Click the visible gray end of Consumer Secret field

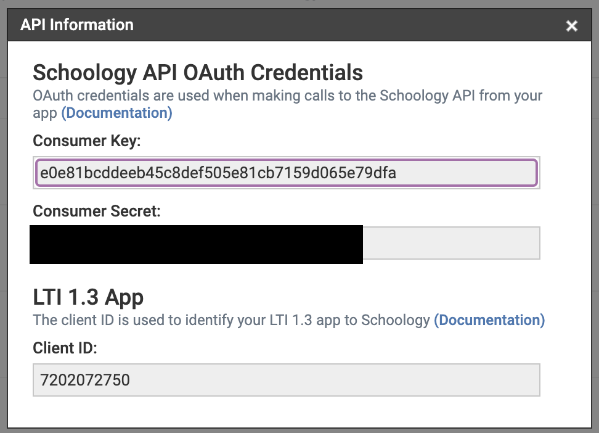[x=450, y=243]
